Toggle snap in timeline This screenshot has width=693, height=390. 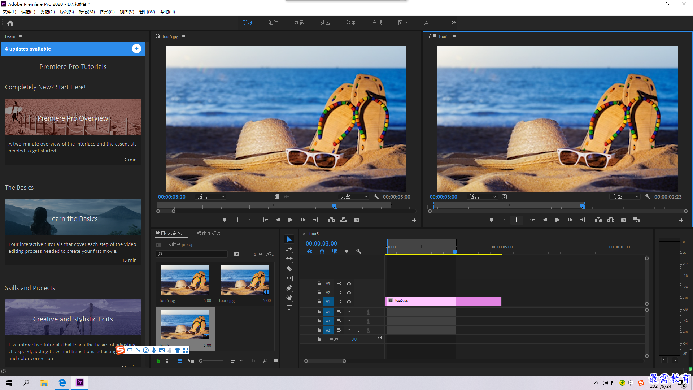(322, 251)
